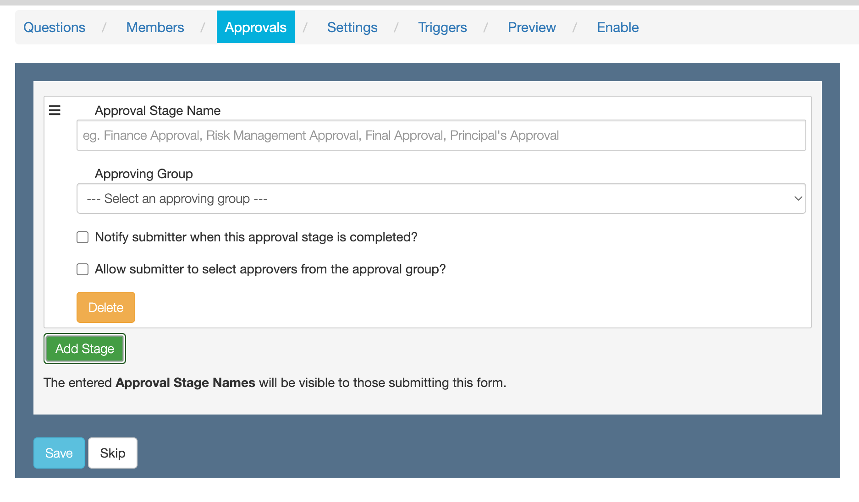Click the blue Save button

click(x=59, y=453)
